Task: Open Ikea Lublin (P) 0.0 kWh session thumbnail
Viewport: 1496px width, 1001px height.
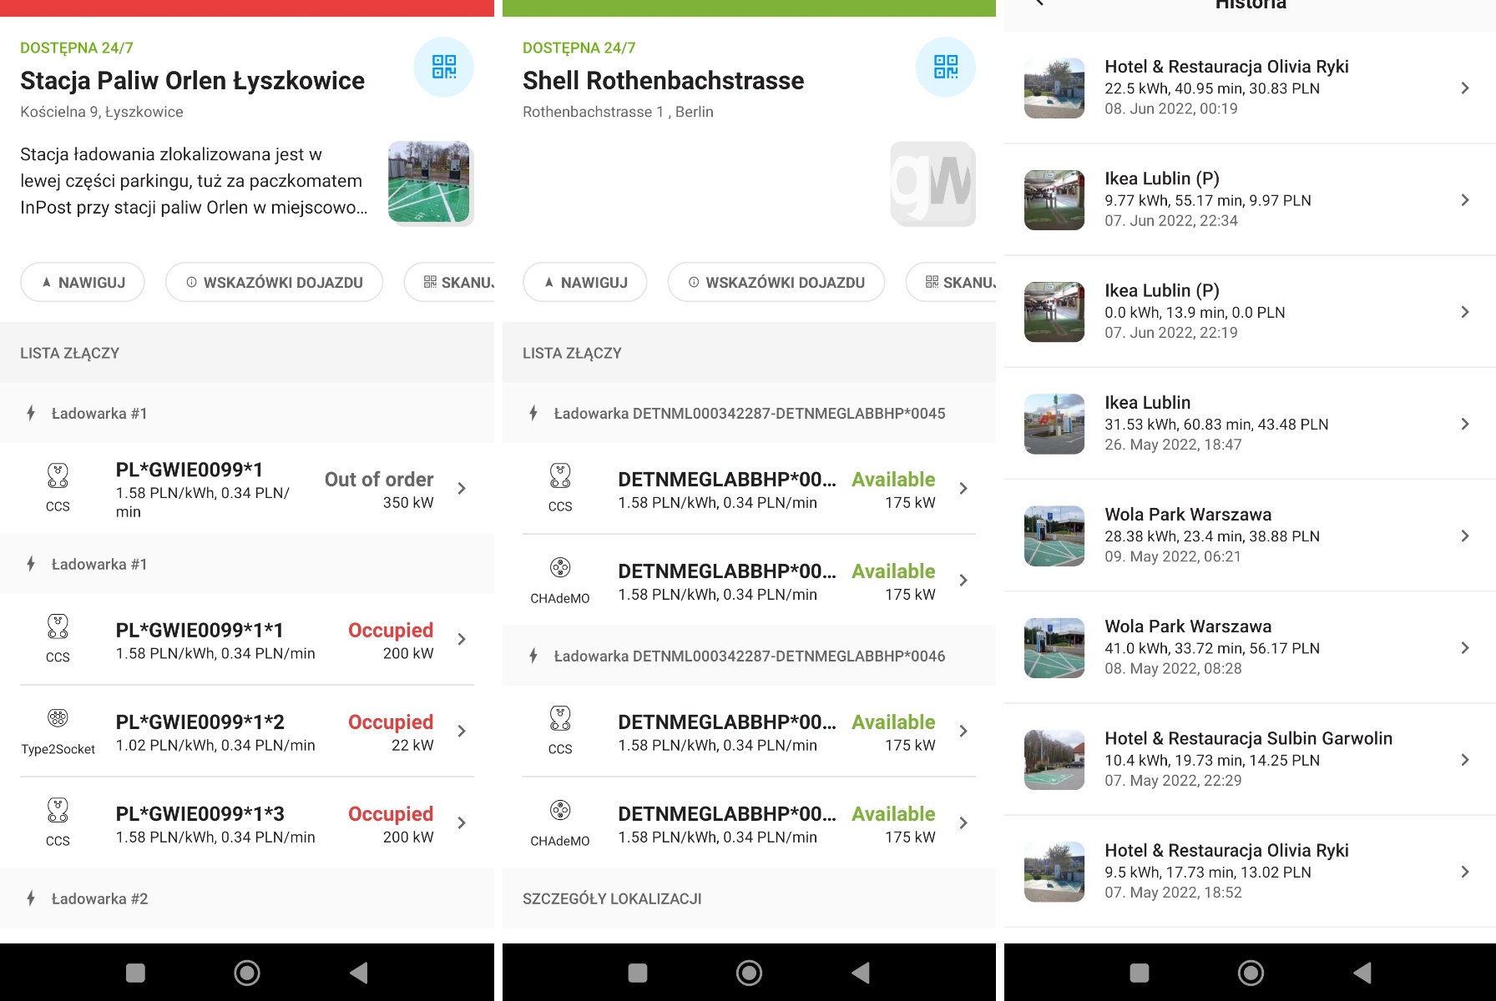Action: [x=1054, y=312]
